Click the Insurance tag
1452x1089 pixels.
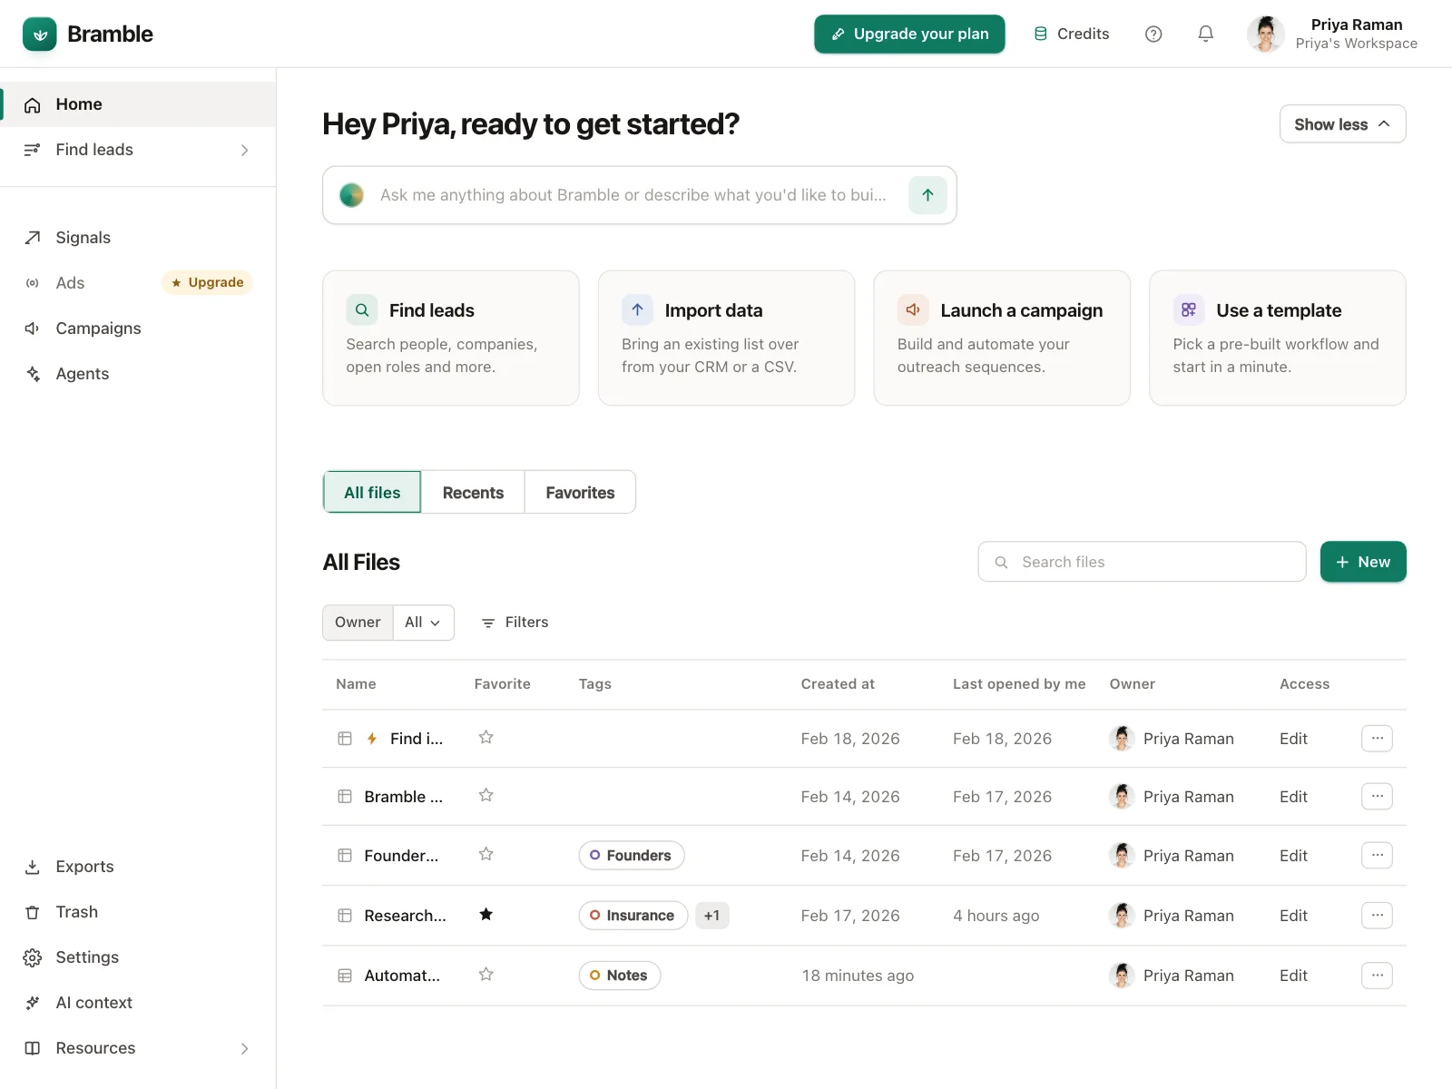pyautogui.click(x=633, y=916)
